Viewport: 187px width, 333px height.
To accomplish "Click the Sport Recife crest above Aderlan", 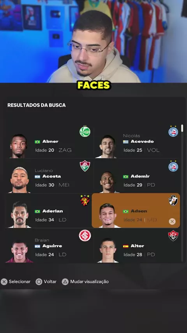I will 85,200.
